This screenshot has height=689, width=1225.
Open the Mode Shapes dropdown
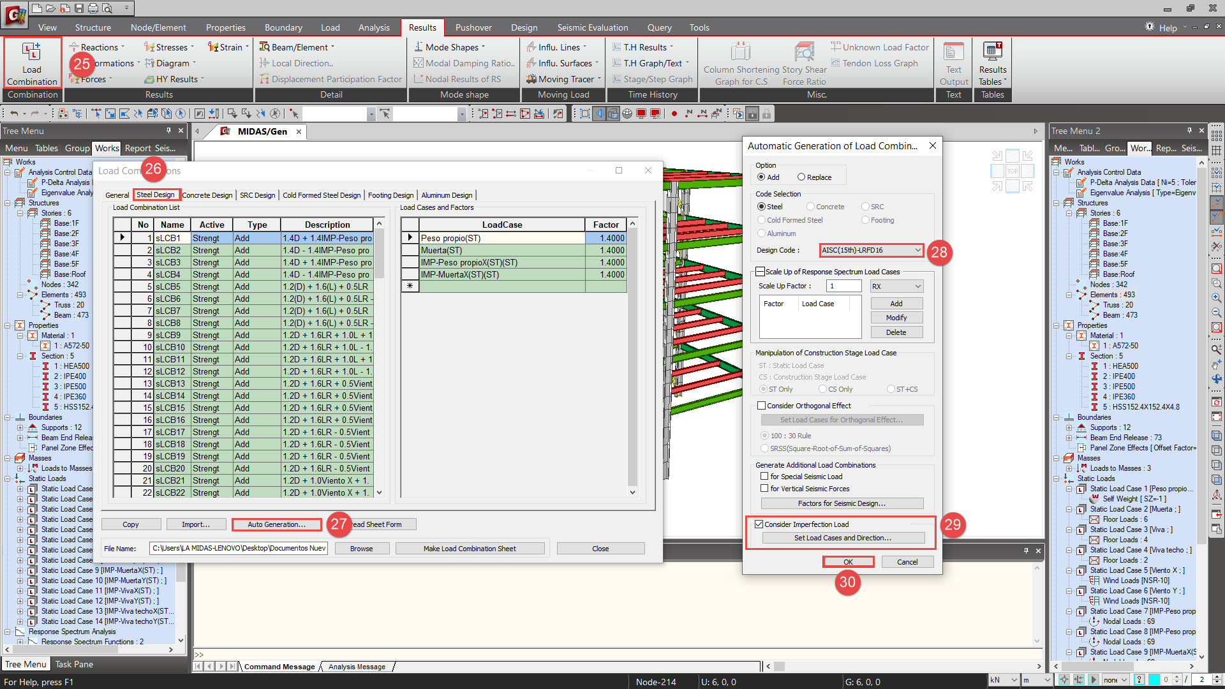(450, 47)
